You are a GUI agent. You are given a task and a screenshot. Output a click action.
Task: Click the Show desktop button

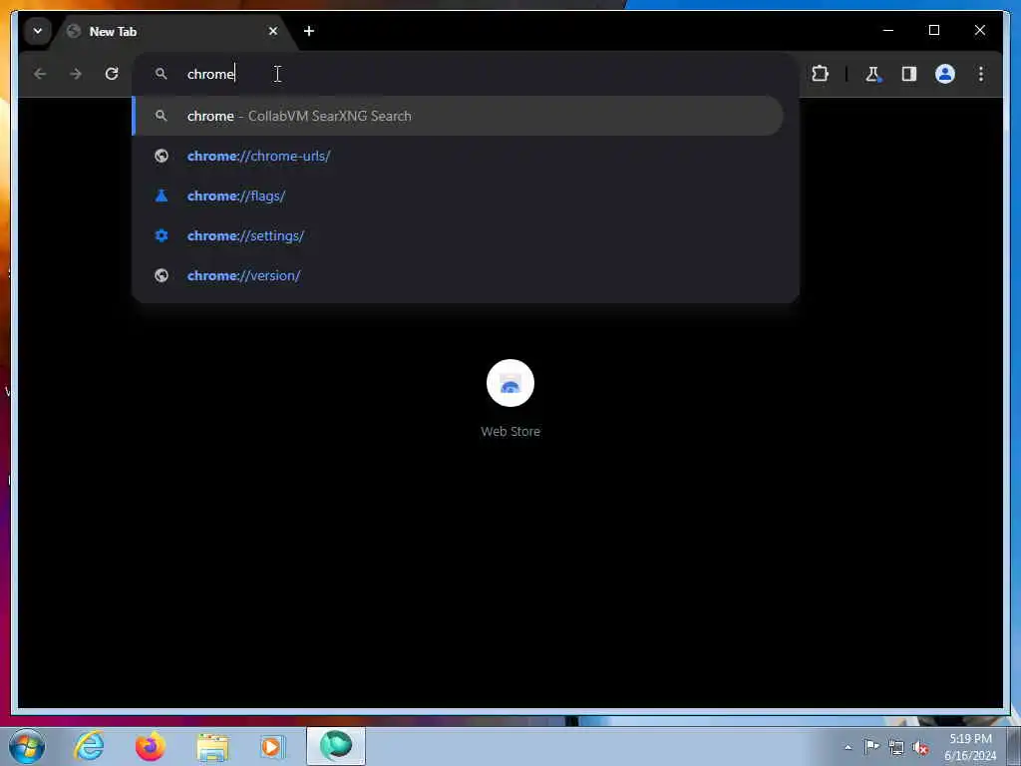1014,747
